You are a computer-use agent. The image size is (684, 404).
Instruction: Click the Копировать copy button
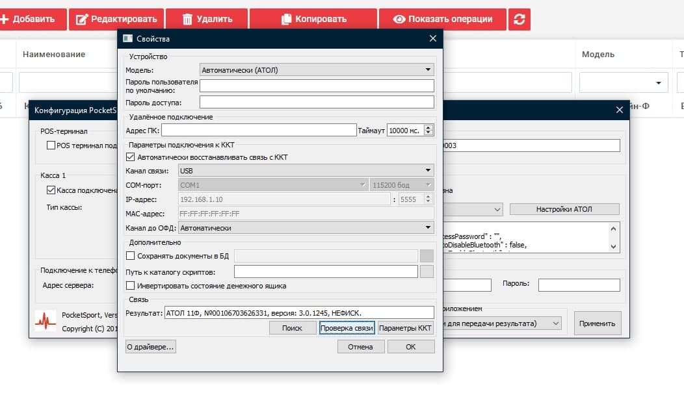[313, 19]
